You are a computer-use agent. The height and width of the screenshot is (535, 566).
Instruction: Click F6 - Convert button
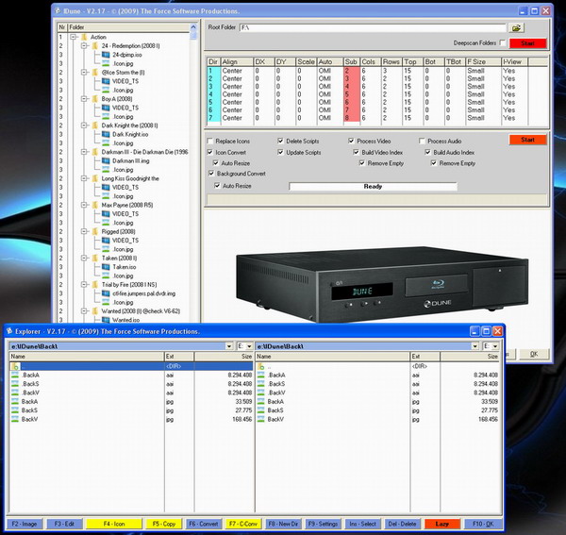[203, 524]
